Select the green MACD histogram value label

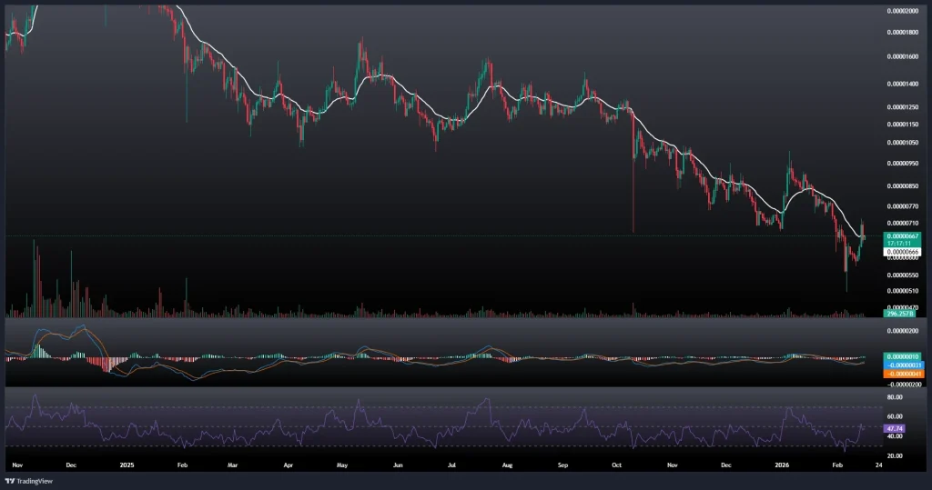coord(902,355)
